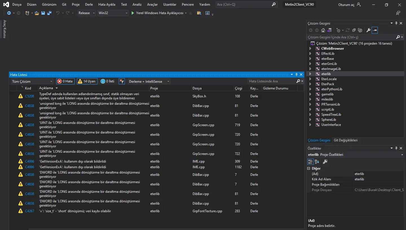Open the Dosya menu

[x=17, y=5]
